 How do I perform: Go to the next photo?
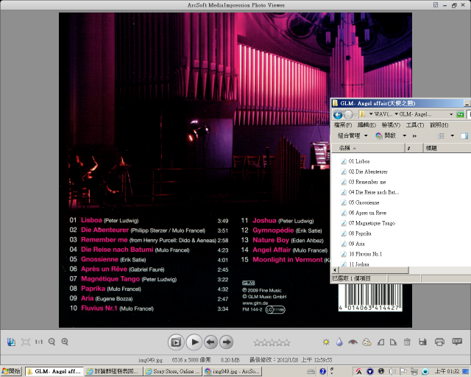point(227,342)
